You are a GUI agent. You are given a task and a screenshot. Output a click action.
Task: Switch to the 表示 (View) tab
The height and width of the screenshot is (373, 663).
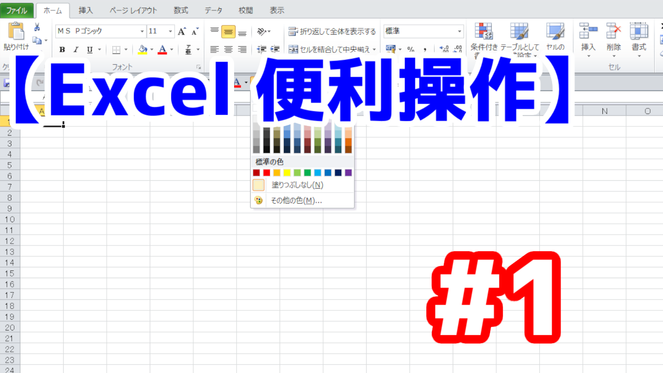[x=277, y=10]
